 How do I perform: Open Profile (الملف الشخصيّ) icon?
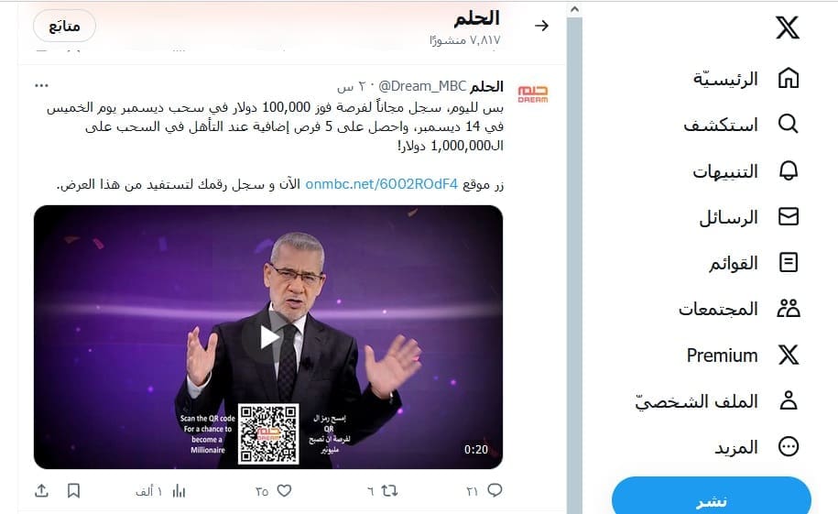tap(789, 400)
